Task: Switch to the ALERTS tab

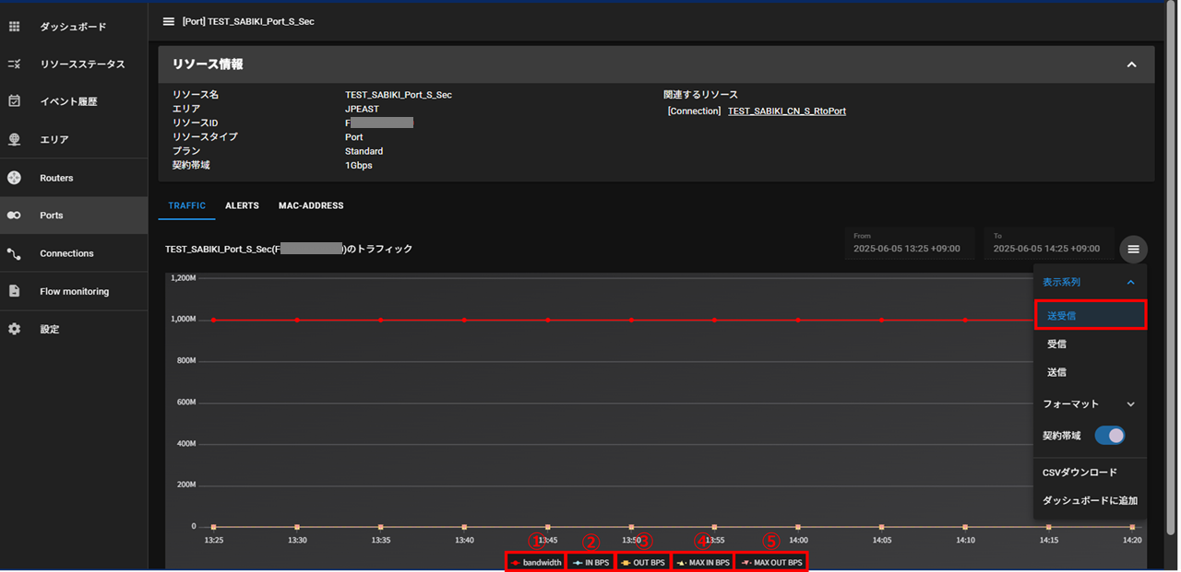Action: 242,205
